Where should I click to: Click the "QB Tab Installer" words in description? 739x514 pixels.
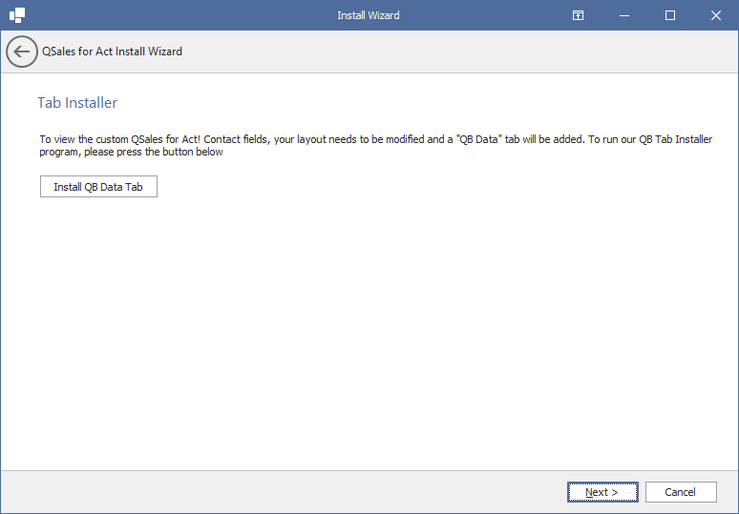(675, 139)
